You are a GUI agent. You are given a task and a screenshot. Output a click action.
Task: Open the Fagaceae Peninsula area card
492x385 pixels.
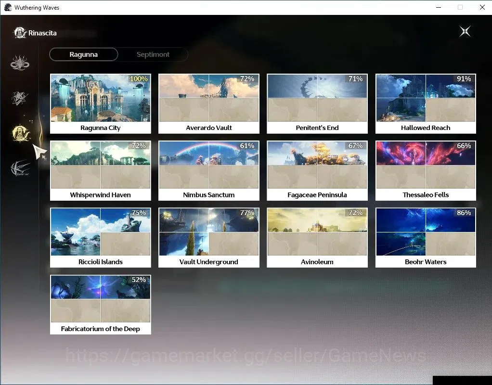pyautogui.click(x=317, y=171)
